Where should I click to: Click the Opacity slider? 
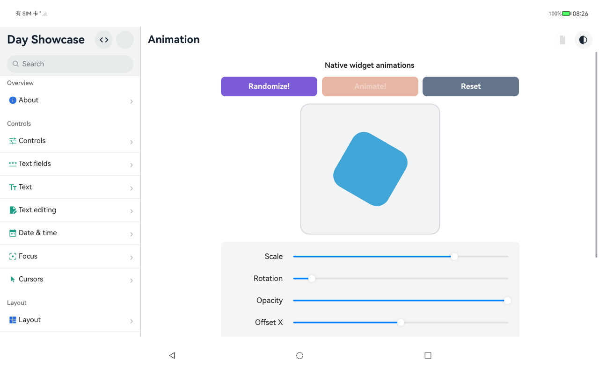[x=401, y=300]
